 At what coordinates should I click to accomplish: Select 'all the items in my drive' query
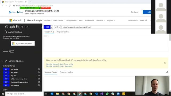pos(19,79)
